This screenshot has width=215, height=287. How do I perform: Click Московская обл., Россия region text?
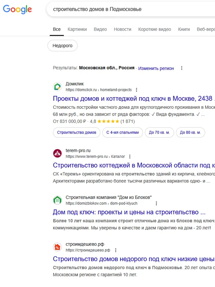click(106, 68)
